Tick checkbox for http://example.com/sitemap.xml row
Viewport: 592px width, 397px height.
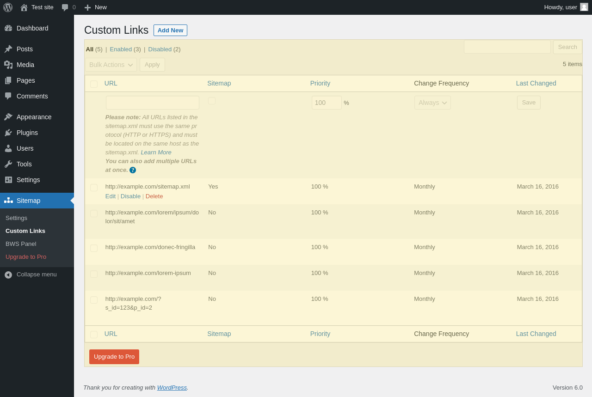pos(94,188)
